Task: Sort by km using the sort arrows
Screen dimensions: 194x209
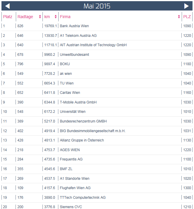Action: tap(56, 17)
